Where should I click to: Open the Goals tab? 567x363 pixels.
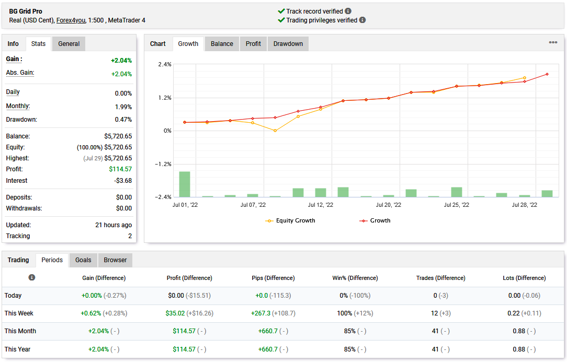coord(83,260)
